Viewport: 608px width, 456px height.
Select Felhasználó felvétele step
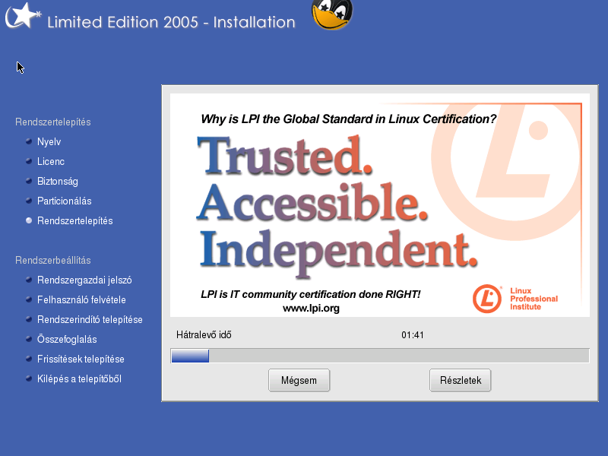pos(81,299)
